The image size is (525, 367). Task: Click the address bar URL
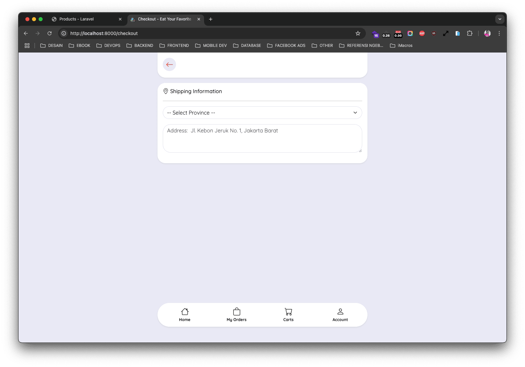104,33
